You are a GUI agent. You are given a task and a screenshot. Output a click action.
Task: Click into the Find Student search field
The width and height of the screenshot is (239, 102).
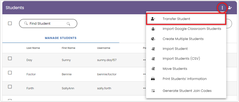point(48,24)
